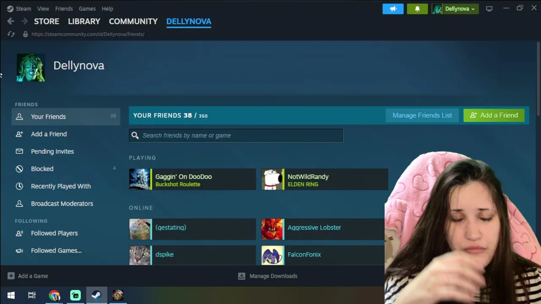541x304 pixels.
Task: View Recently Played With players
Action: pyautogui.click(x=66, y=186)
